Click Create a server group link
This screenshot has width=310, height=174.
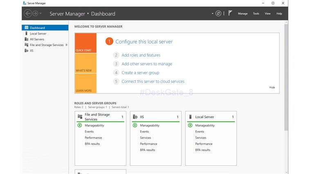click(x=140, y=73)
